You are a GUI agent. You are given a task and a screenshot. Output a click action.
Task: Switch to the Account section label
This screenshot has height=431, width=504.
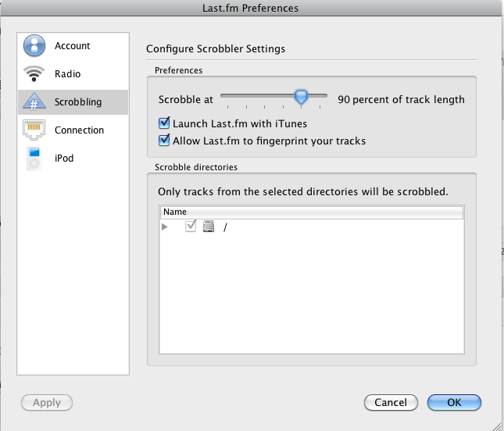[73, 46]
